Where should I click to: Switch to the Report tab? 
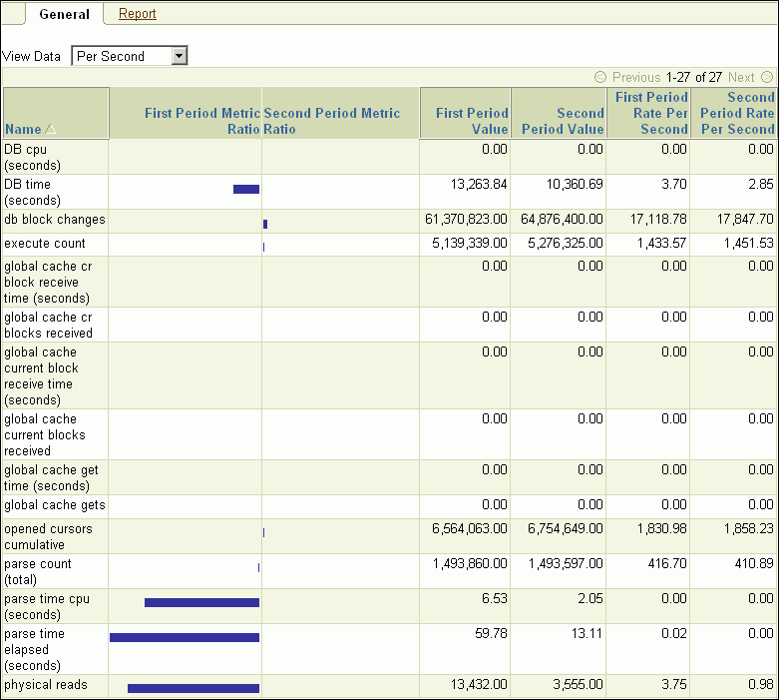137,14
